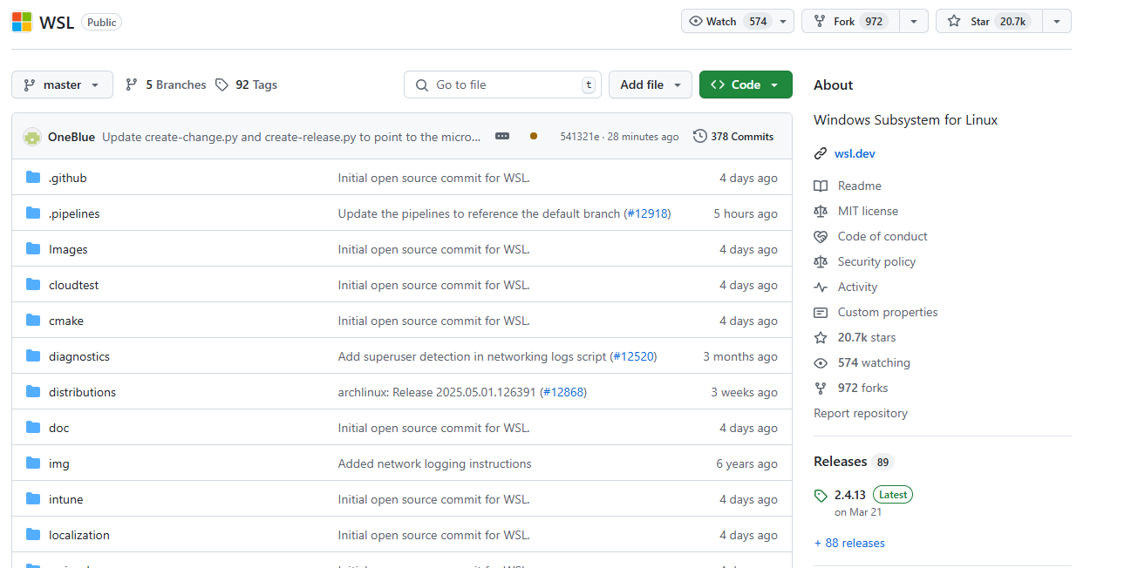Click the cloudtest folder icon
Image resolution: width=1138 pixels, height=568 pixels.
point(33,285)
